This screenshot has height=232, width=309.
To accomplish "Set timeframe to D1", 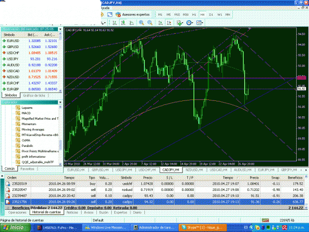I will click(211, 14).
